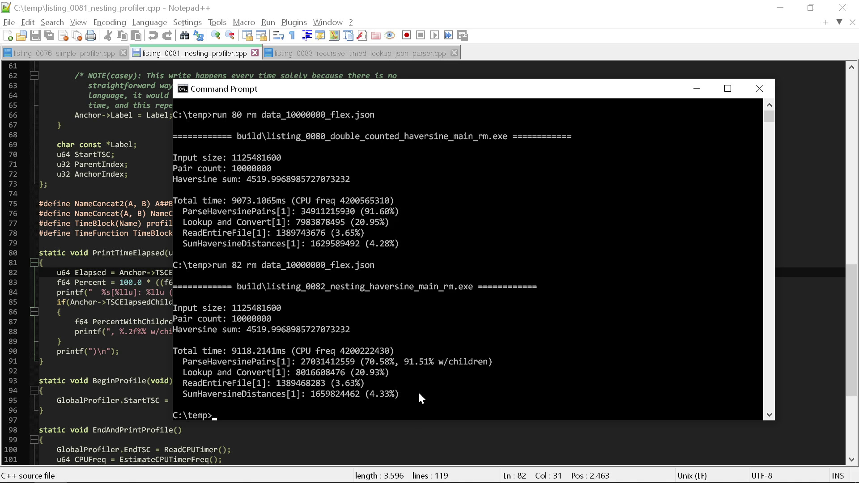
Task: Collapse the PrintTimeElapsed function fold at line 81
Action: pyautogui.click(x=34, y=263)
